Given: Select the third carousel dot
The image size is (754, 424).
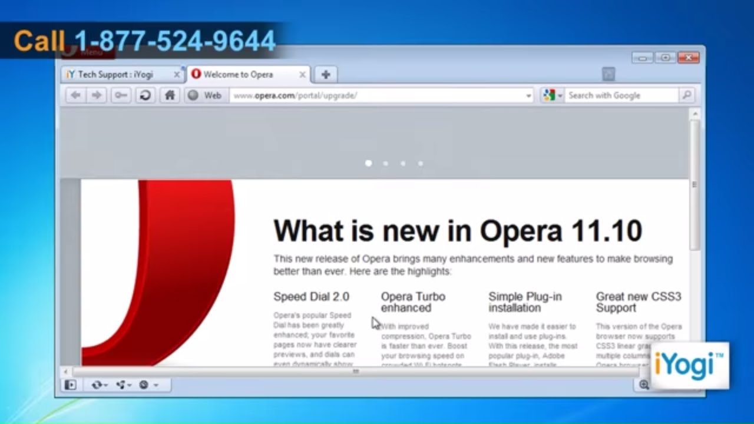Looking at the screenshot, I should pos(403,163).
